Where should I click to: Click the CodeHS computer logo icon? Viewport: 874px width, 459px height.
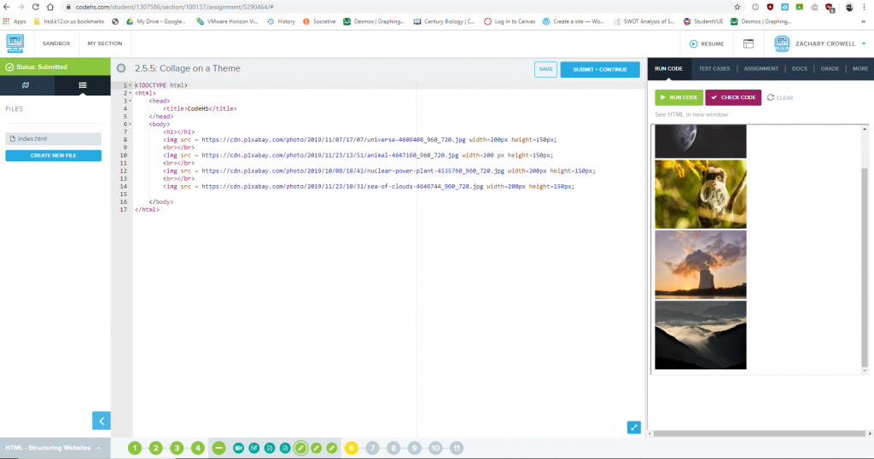(15, 44)
